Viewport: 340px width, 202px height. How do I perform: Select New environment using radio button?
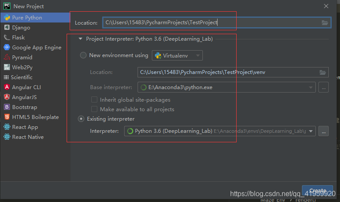point(83,55)
